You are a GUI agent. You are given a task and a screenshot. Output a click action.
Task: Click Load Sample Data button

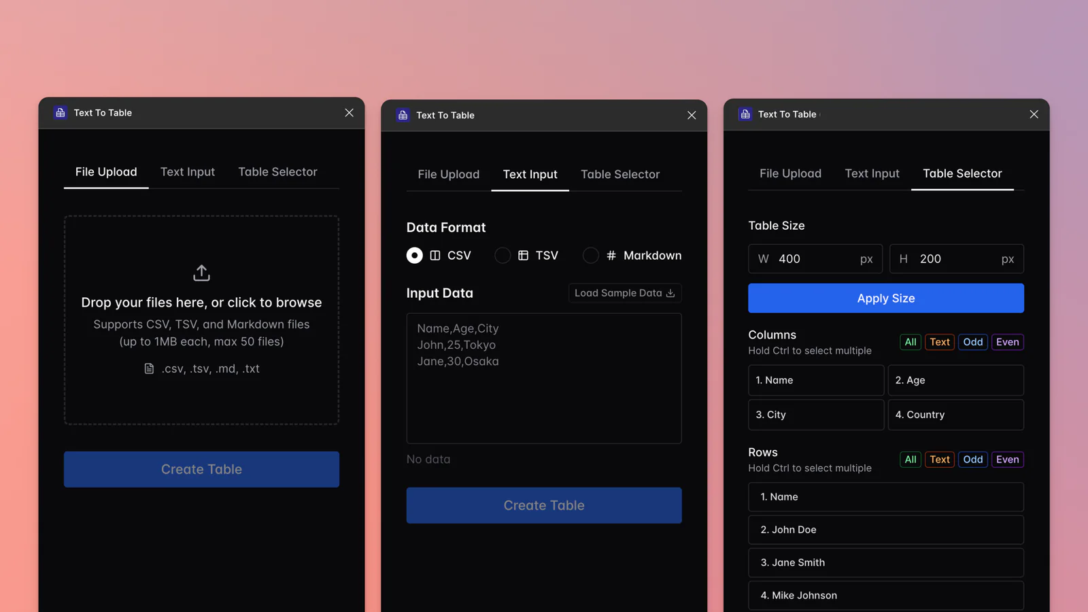point(625,293)
